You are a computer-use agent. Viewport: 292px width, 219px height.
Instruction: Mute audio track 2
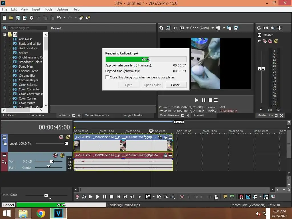pyautogui.click(x=55, y=155)
